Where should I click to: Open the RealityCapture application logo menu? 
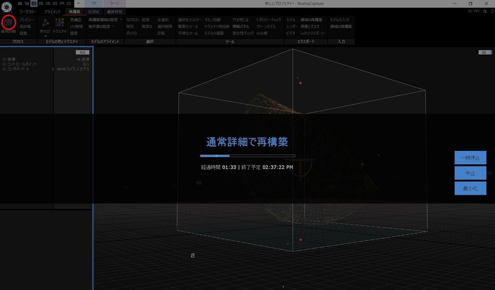6,6
